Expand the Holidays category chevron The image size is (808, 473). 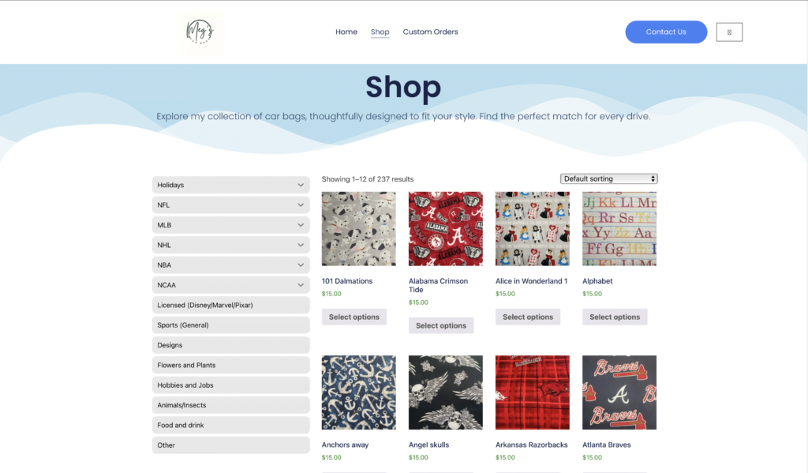[301, 185]
